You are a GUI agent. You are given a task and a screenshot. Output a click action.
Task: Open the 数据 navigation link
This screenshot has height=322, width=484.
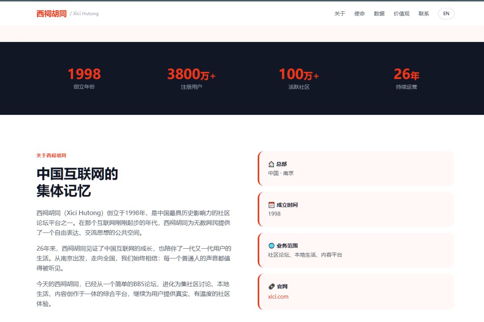click(379, 14)
